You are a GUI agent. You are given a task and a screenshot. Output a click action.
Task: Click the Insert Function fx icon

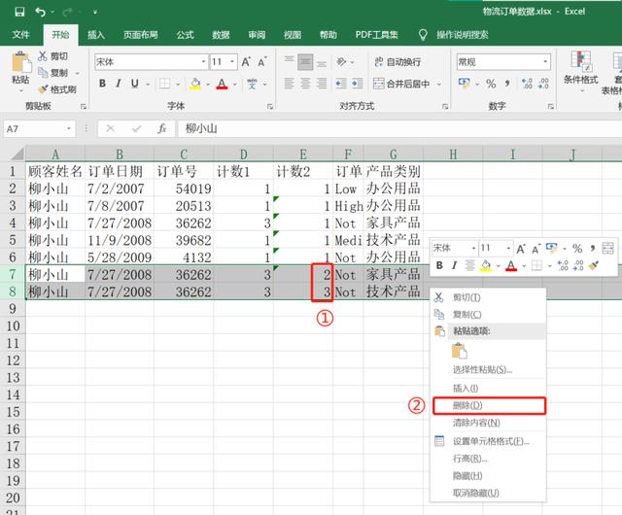(162, 128)
